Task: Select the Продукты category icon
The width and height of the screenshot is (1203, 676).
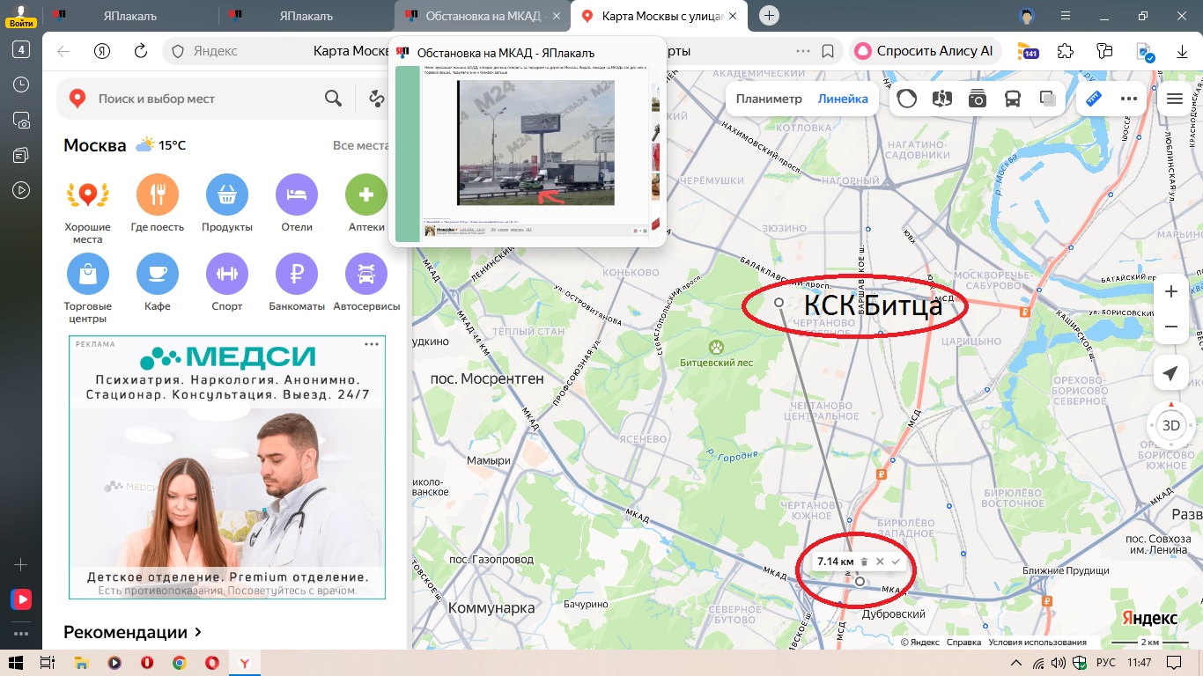Action: point(227,195)
